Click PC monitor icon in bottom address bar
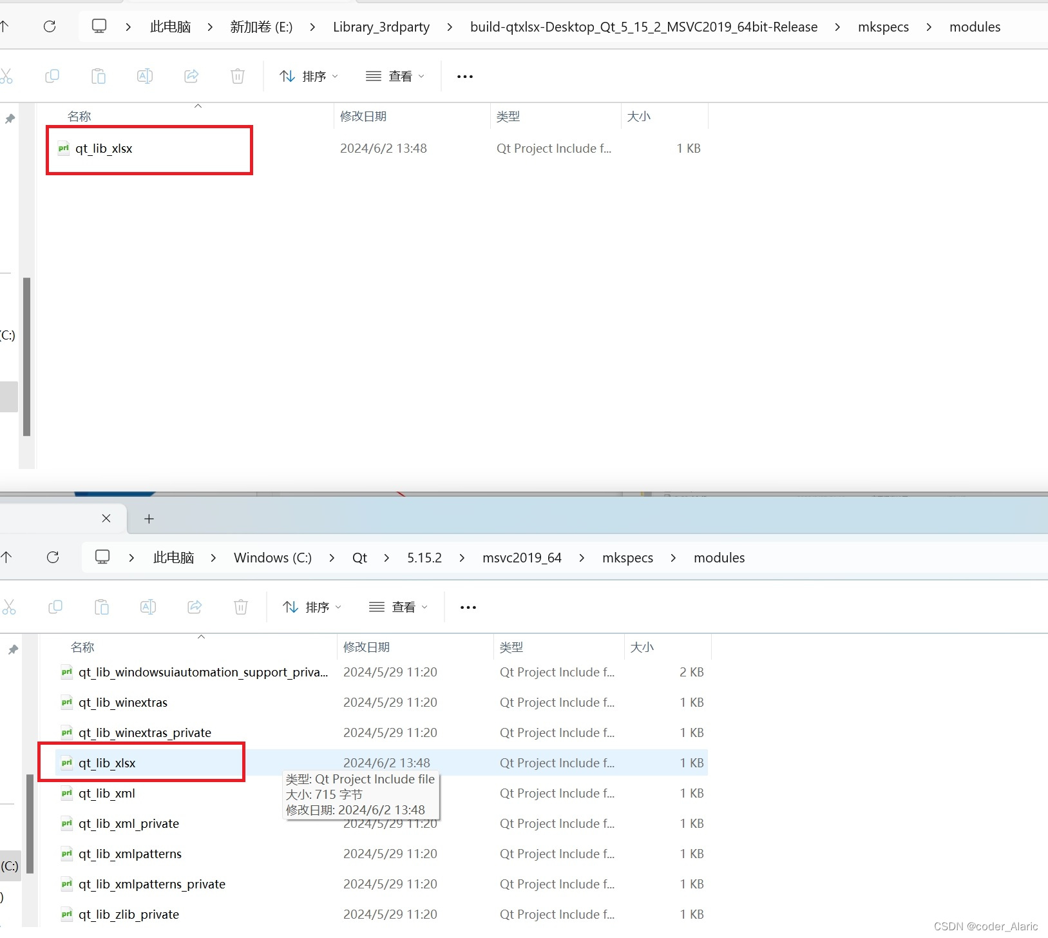Viewport: 1048px width, 938px height. [x=102, y=557]
